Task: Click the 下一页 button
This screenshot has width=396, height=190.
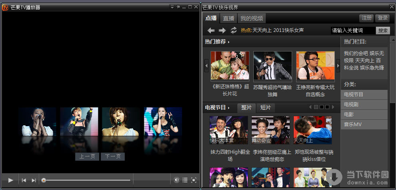Action: 113,156
